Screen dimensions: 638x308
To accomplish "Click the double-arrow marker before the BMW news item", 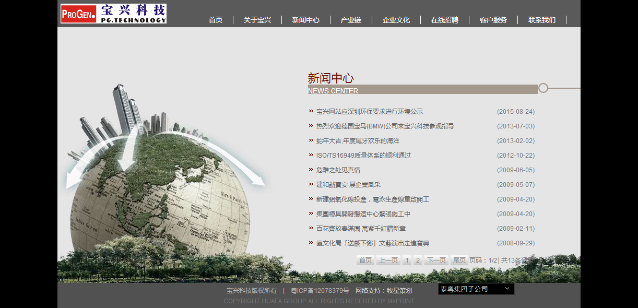I will point(311,126).
